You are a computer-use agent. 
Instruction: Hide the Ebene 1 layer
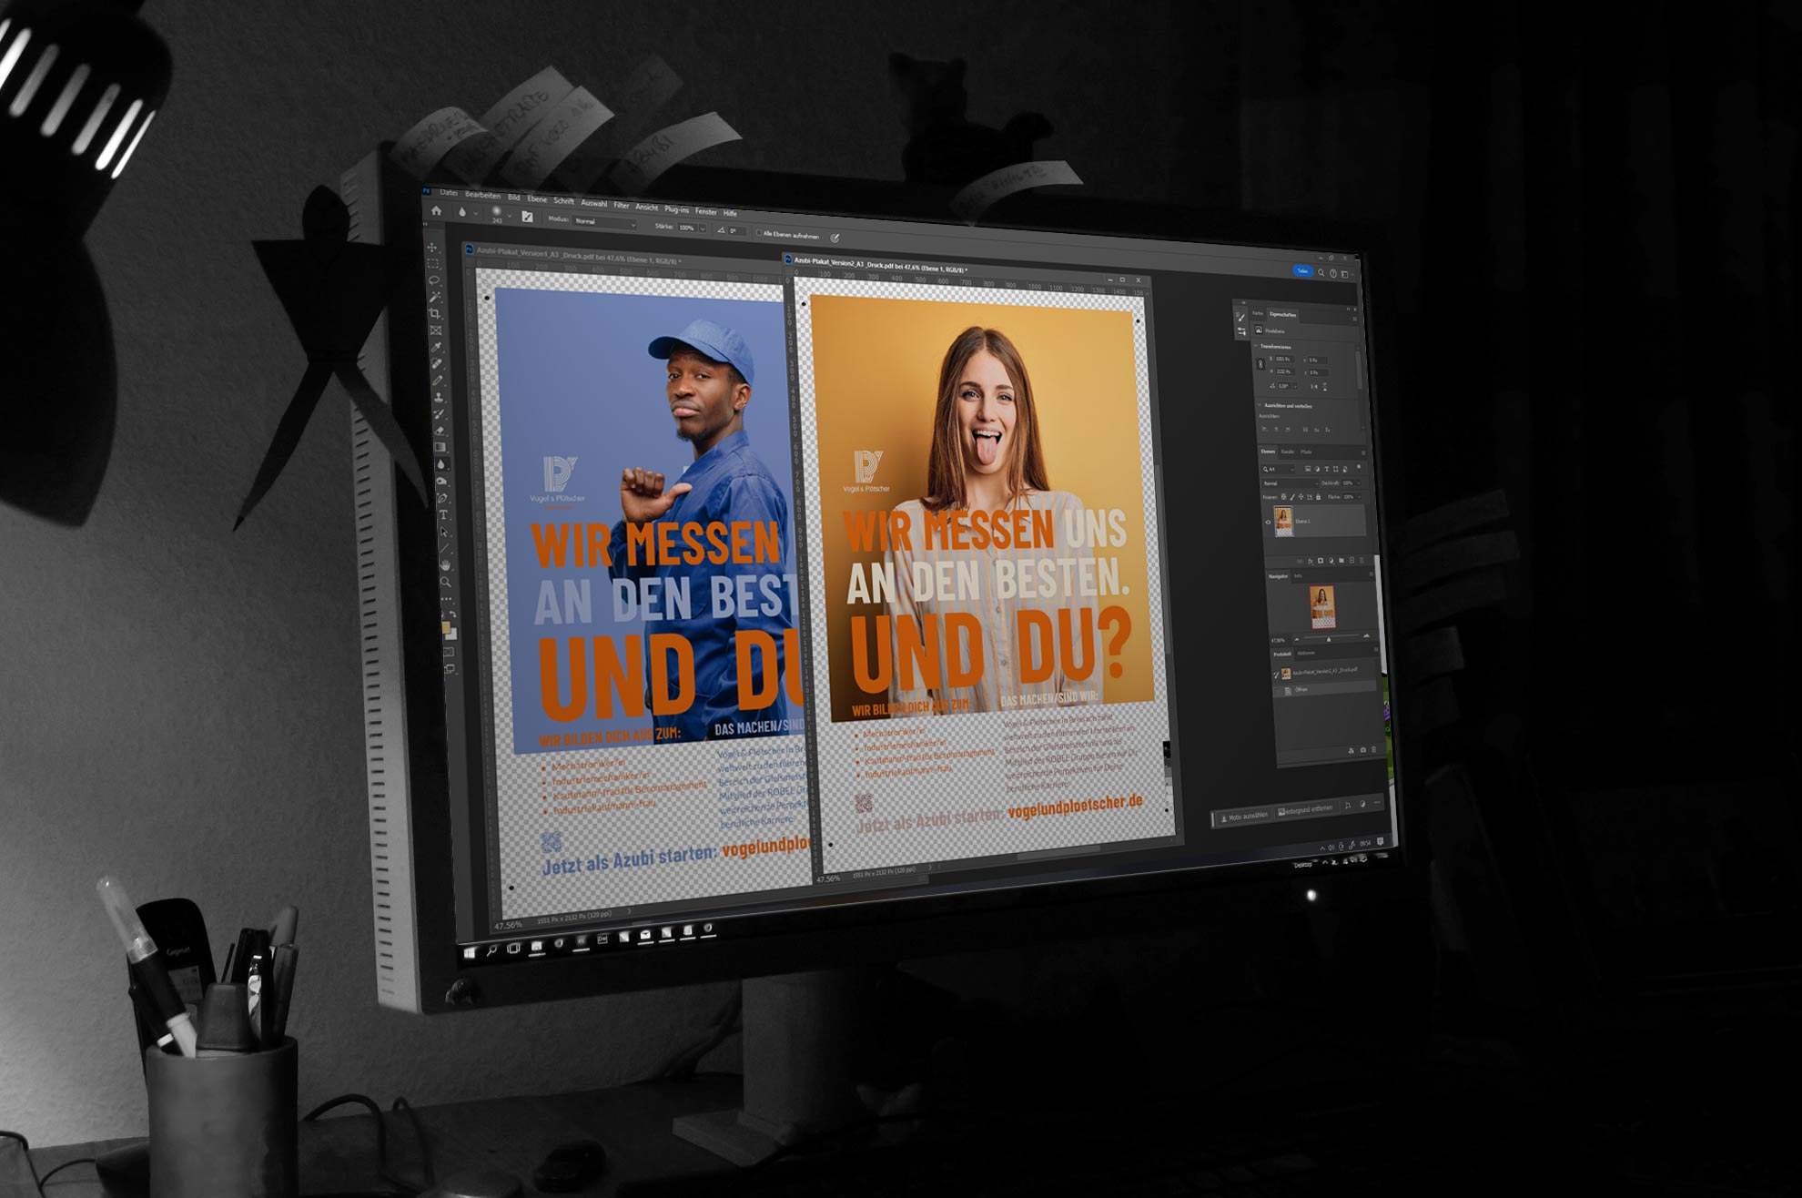click(x=1268, y=522)
